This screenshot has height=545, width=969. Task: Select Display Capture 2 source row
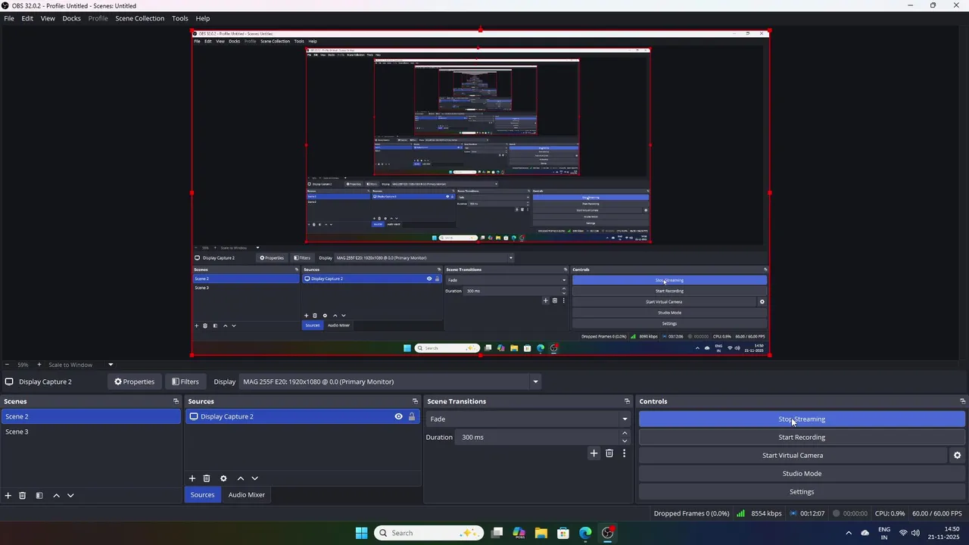[302, 416]
